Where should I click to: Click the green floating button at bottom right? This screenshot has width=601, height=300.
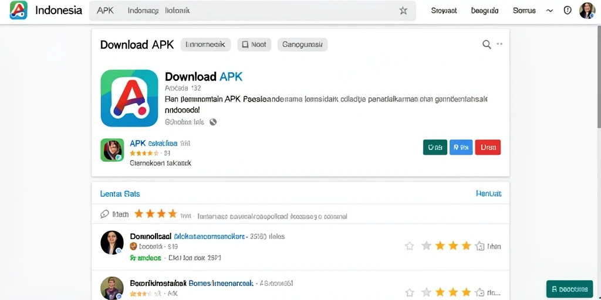(569, 289)
